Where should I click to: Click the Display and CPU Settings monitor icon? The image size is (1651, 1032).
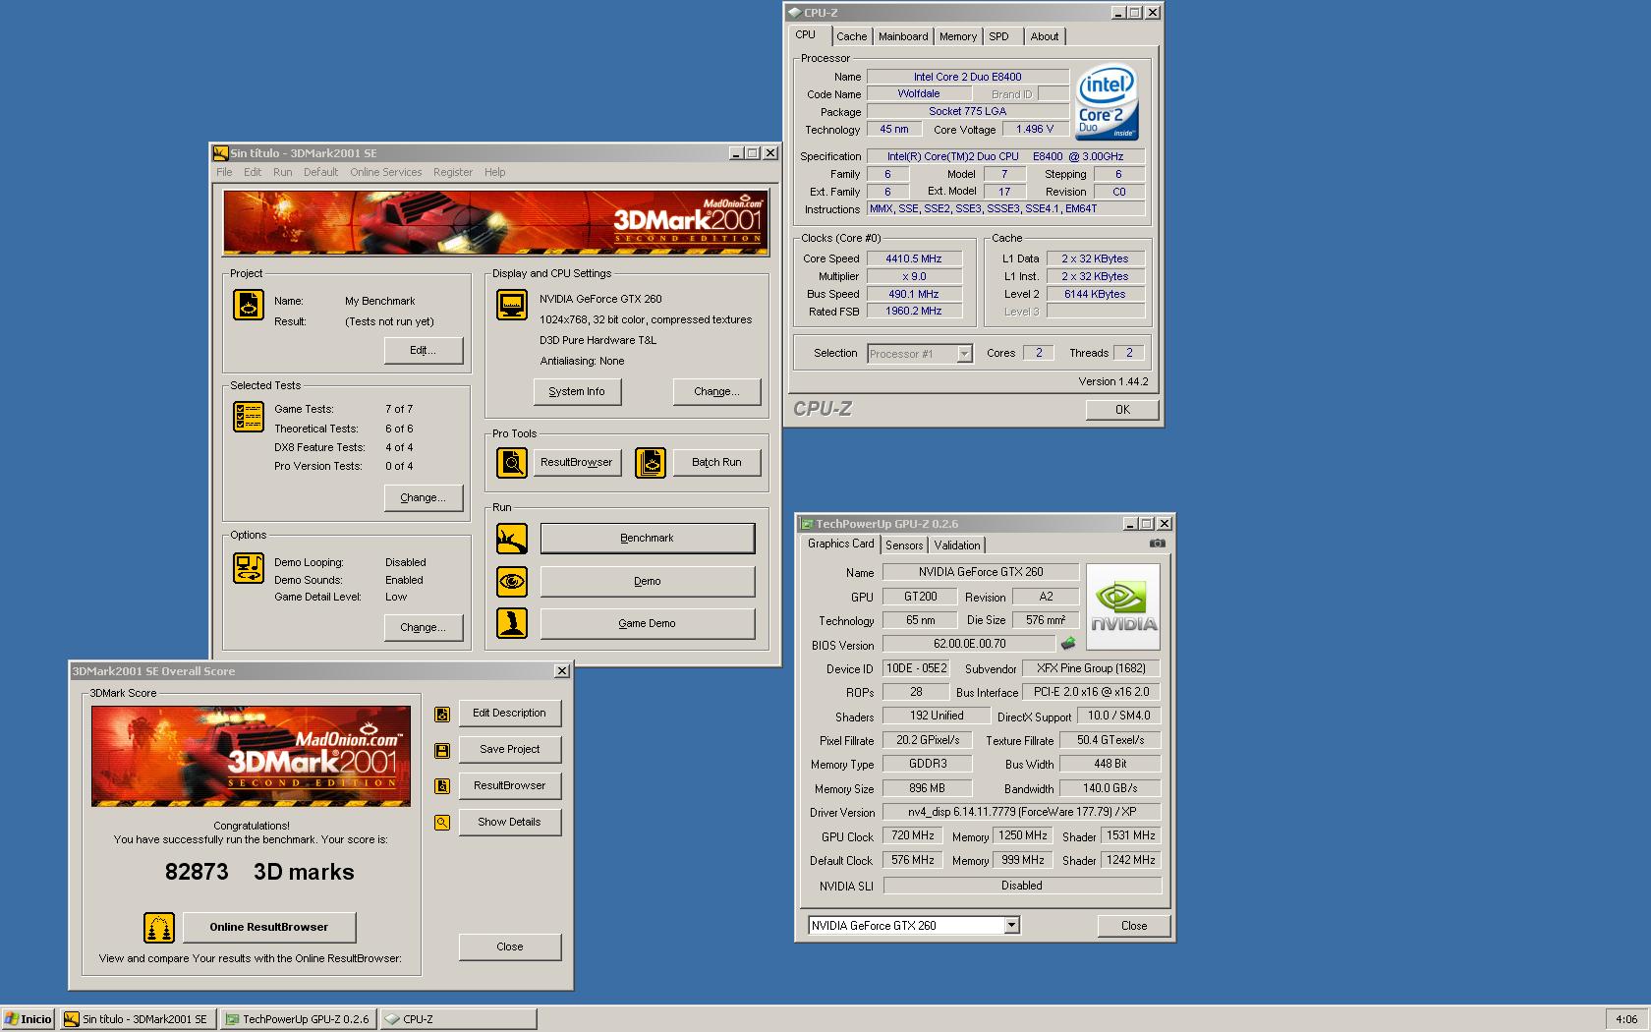click(x=511, y=305)
